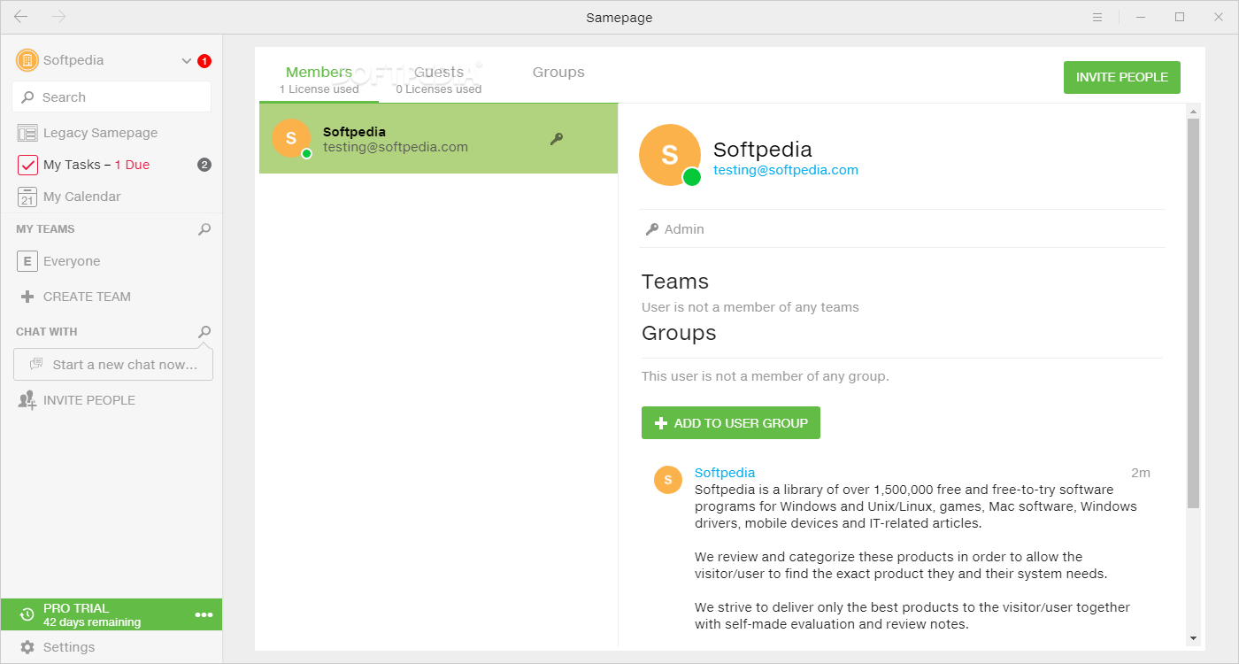
Task: Click the PRO TRIAL clock icon
Action: point(27,614)
